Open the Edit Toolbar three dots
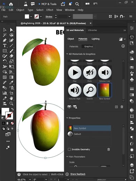Image resolution: width=136 pixels, height=181 pixels. tap(8, 141)
